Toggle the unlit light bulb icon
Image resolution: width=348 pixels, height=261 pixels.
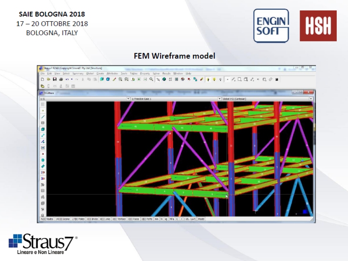click(221, 80)
